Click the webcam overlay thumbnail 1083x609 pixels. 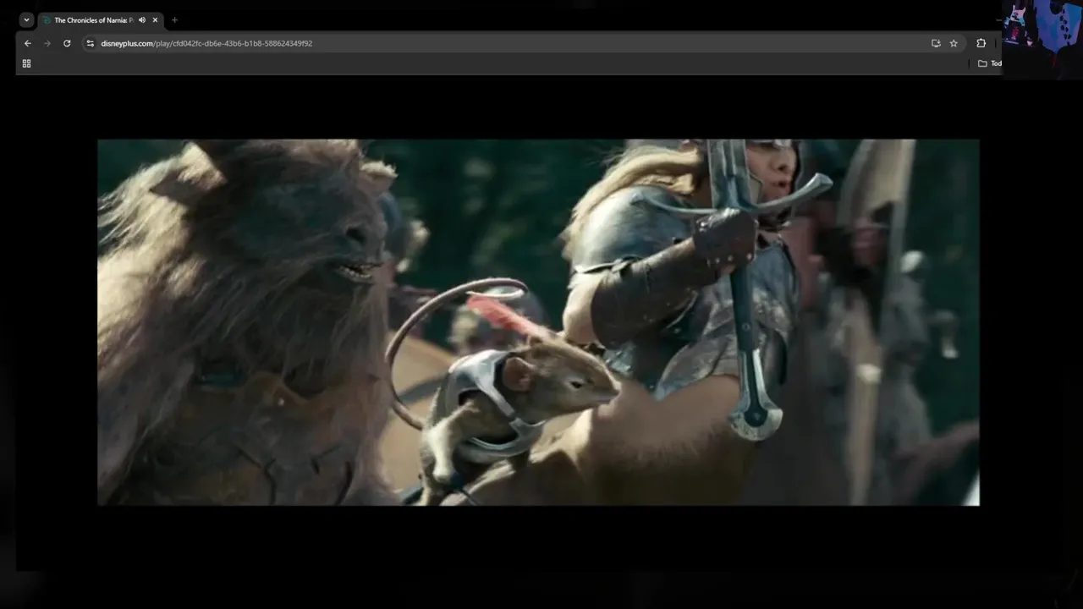(x=1042, y=39)
